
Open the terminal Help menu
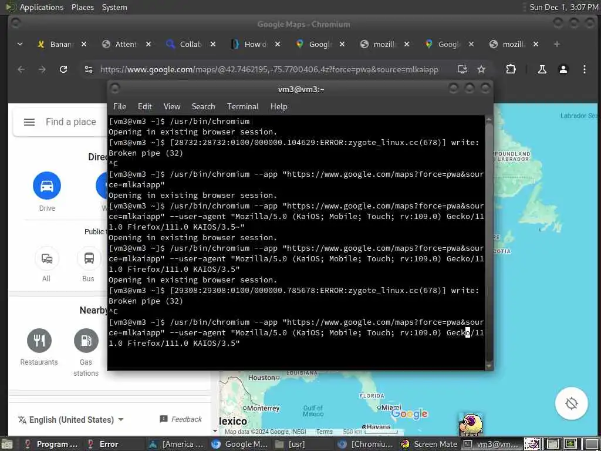[279, 107]
